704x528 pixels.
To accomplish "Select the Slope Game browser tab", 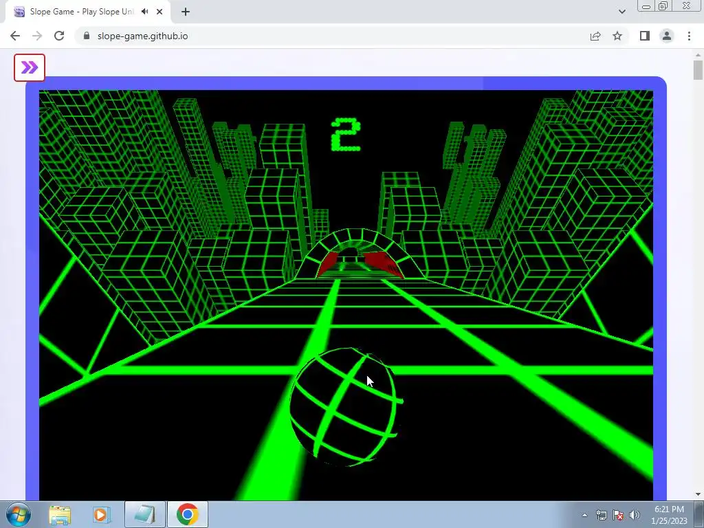I will tap(88, 12).
